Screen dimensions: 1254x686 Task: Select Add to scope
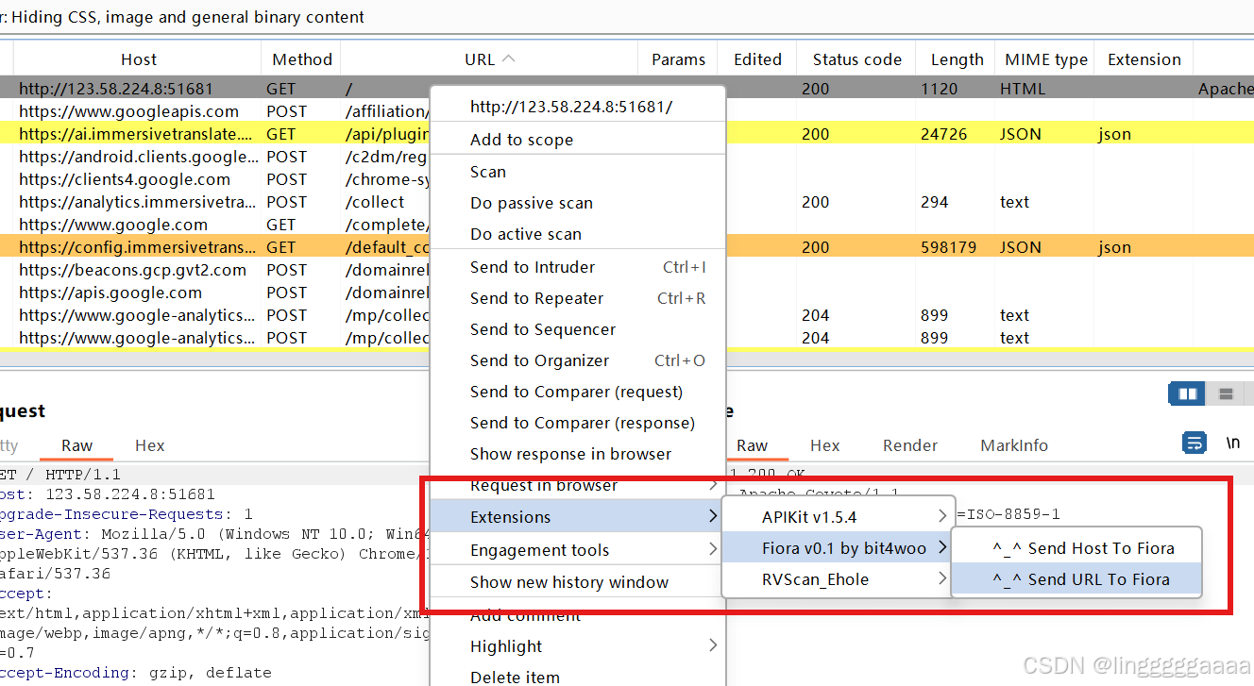578,140
